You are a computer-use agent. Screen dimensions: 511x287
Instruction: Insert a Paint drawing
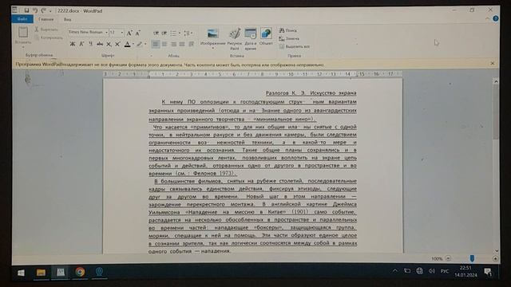click(x=235, y=39)
